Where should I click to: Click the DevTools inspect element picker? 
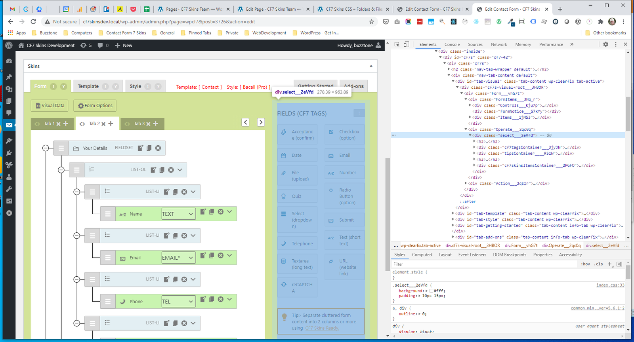tap(397, 44)
